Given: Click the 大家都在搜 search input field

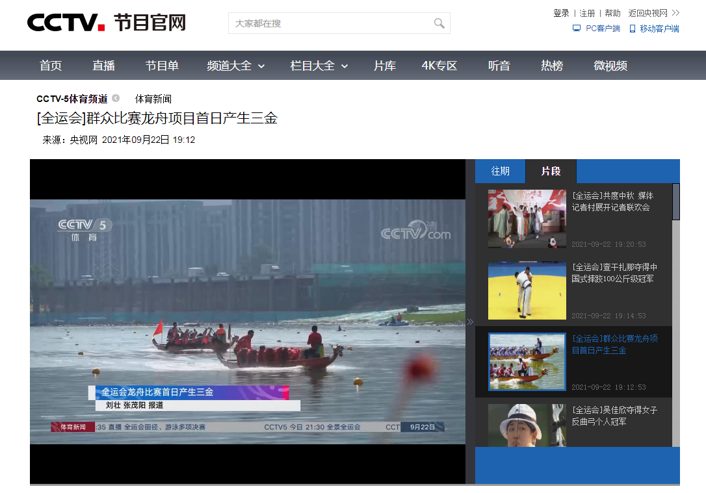Looking at the screenshot, I should (332, 23).
